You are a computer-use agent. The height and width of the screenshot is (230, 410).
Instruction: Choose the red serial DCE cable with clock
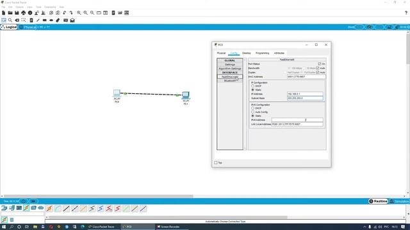click(109, 208)
